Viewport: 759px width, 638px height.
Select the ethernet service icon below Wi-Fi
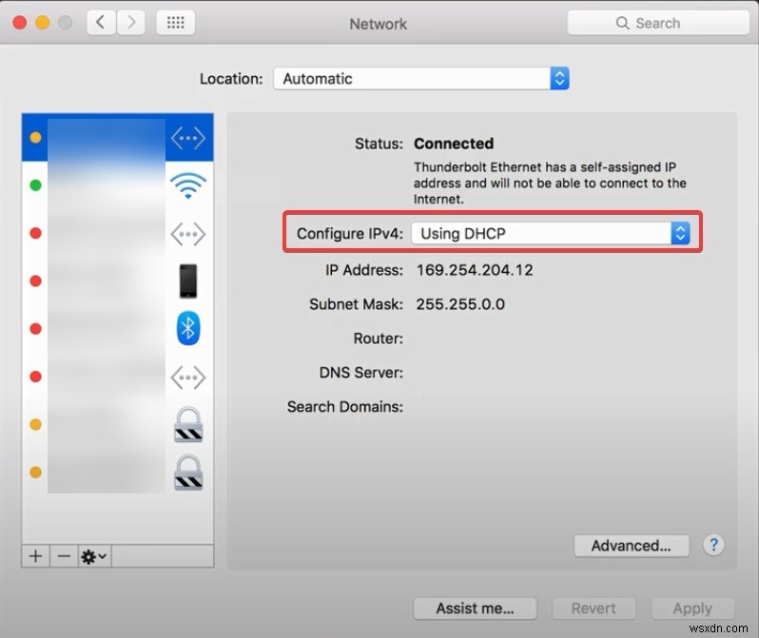[x=187, y=234]
